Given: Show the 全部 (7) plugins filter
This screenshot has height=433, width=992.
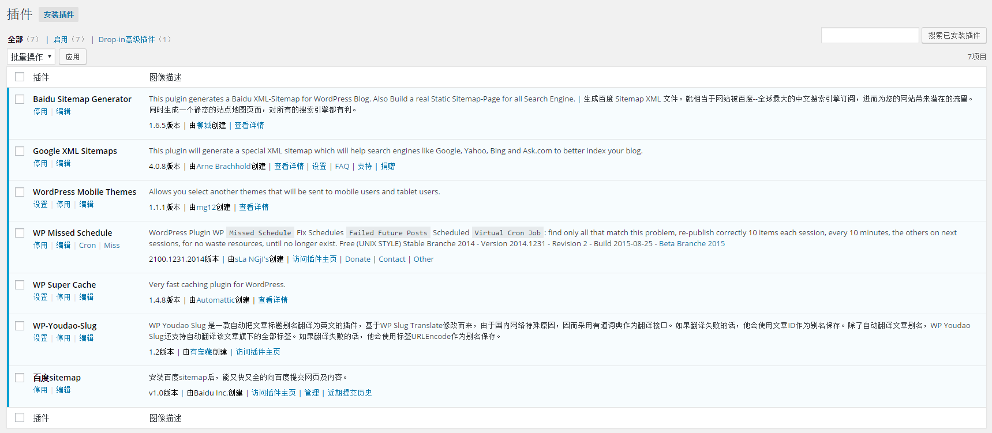Looking at the screenshot, I should [x=24, y=39].
